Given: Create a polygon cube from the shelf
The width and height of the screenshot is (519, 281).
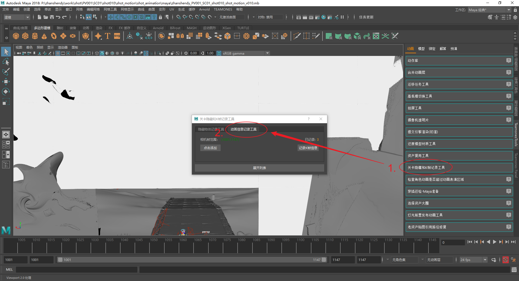Looking at the screenshot, I should pos(25,36).
